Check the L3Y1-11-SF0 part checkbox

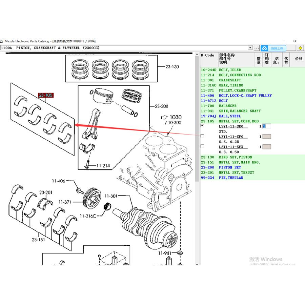point(202,136)
